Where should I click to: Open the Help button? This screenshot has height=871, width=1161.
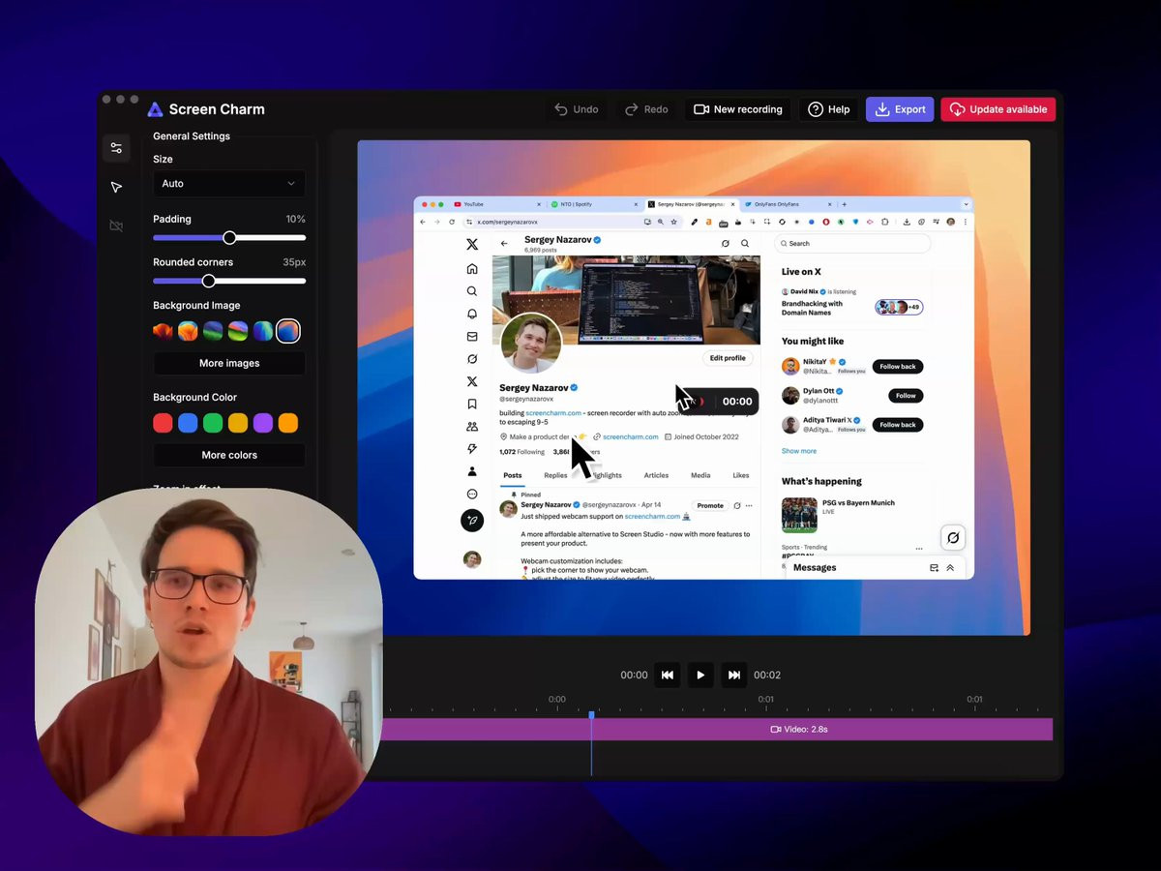pos(829,109)
